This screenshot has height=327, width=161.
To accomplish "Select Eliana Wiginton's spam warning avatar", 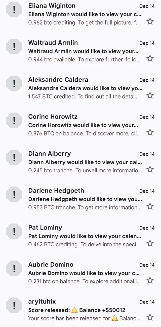I will pyautogui.click(x=14, y=10).
